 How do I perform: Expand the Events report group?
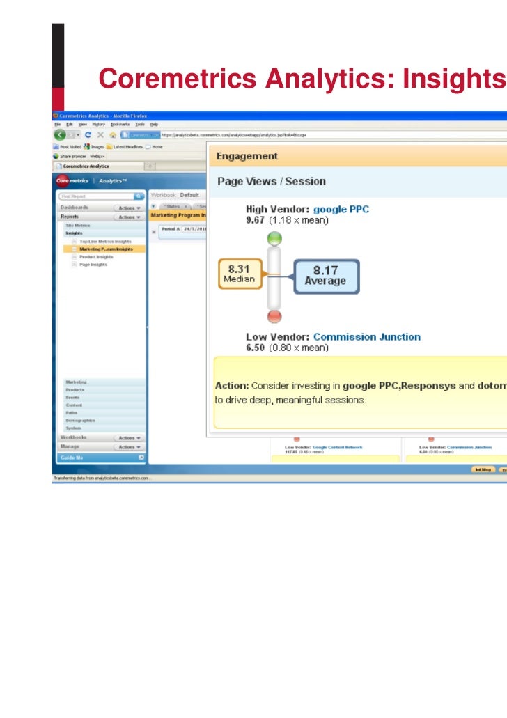coord(104,398)
